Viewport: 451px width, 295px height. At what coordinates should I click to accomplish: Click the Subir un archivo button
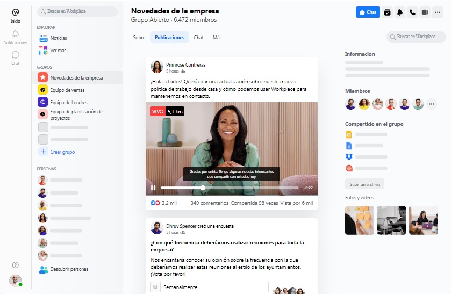point(364,184)
